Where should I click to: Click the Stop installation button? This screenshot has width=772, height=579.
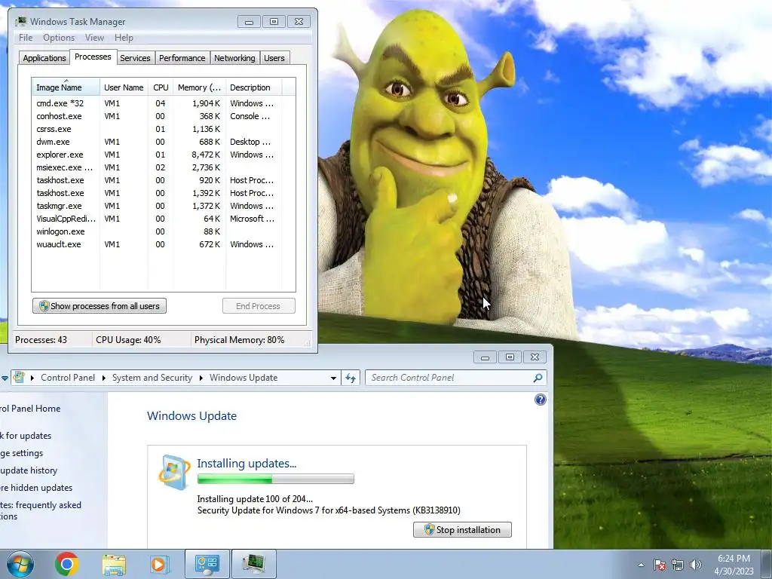(462, 530)
